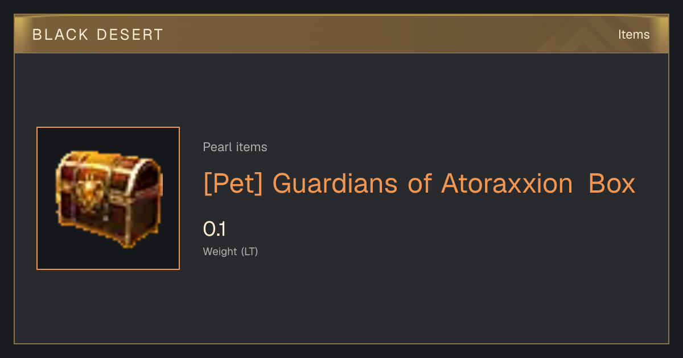Select the word Atoraxxion in the title

[x=507, y=184]
